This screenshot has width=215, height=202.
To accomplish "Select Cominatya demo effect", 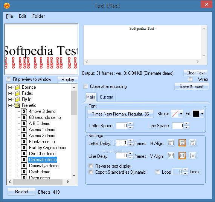I will click(x=44, y=166).
